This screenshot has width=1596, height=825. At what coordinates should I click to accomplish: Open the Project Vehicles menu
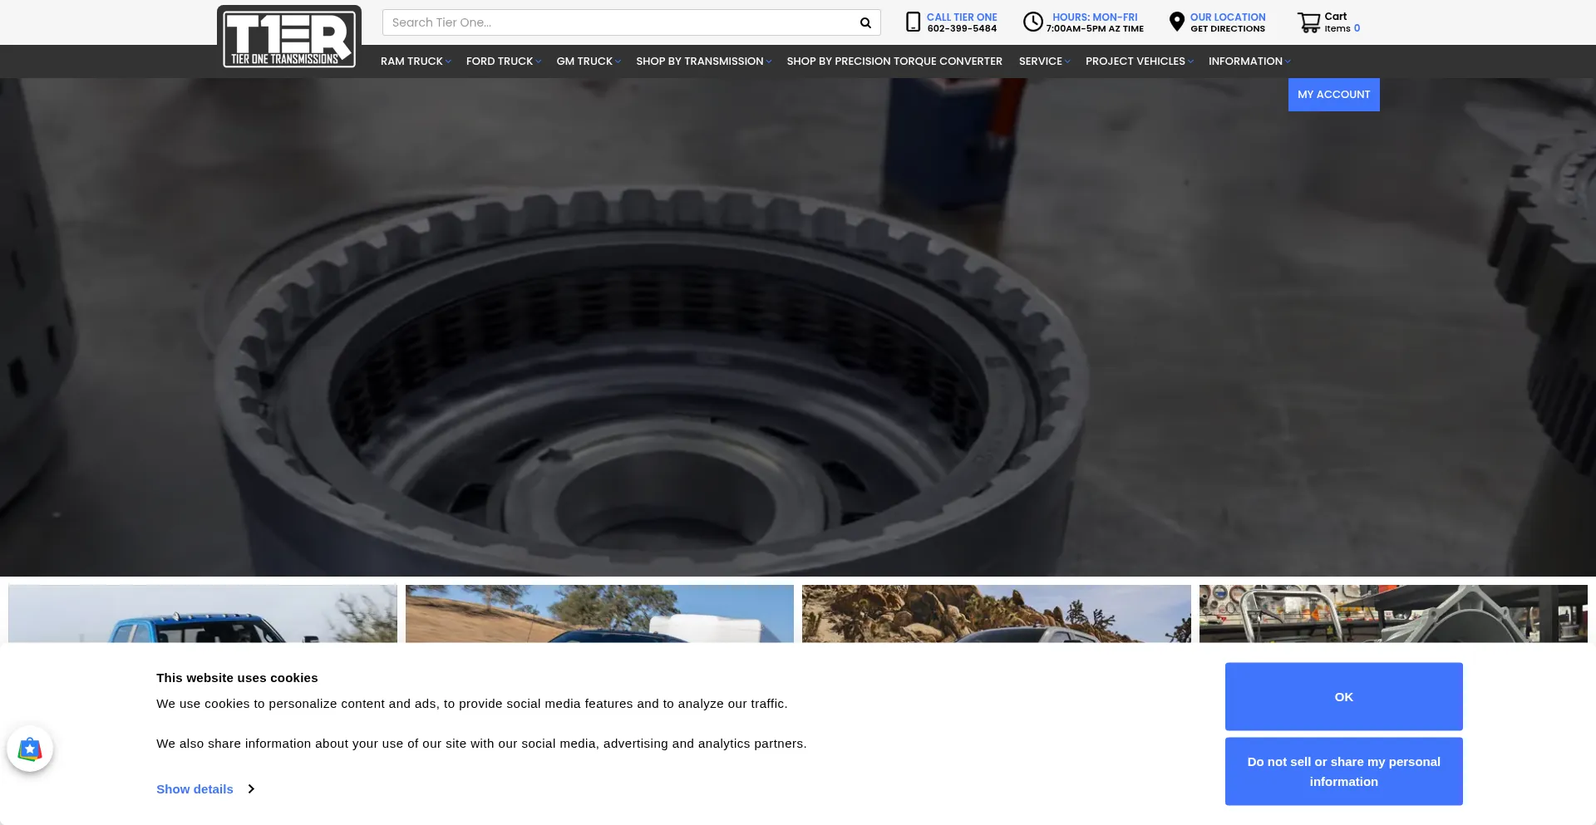click(x=1139, y=61)
